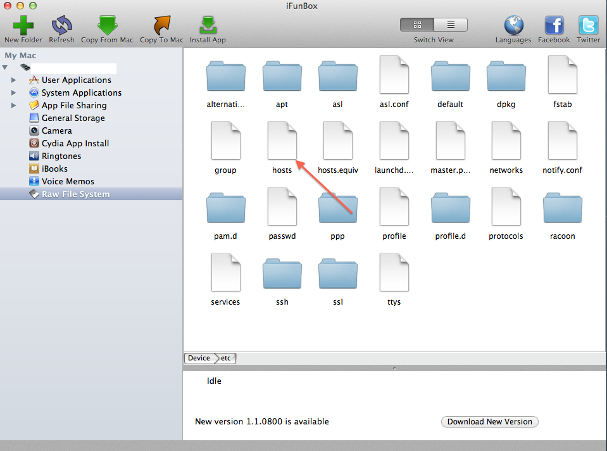This screenshot has width=607, height=451.
Task: Open the Facebook toolbar icon
Action: click(554, 25)
